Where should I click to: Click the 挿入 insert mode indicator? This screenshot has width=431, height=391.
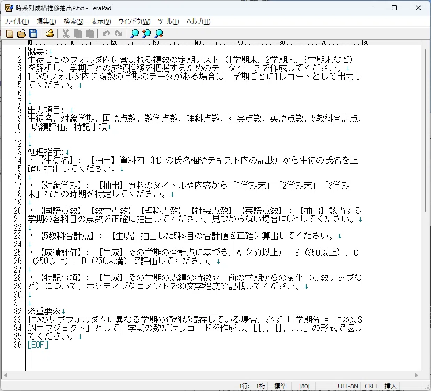[390, 386]
